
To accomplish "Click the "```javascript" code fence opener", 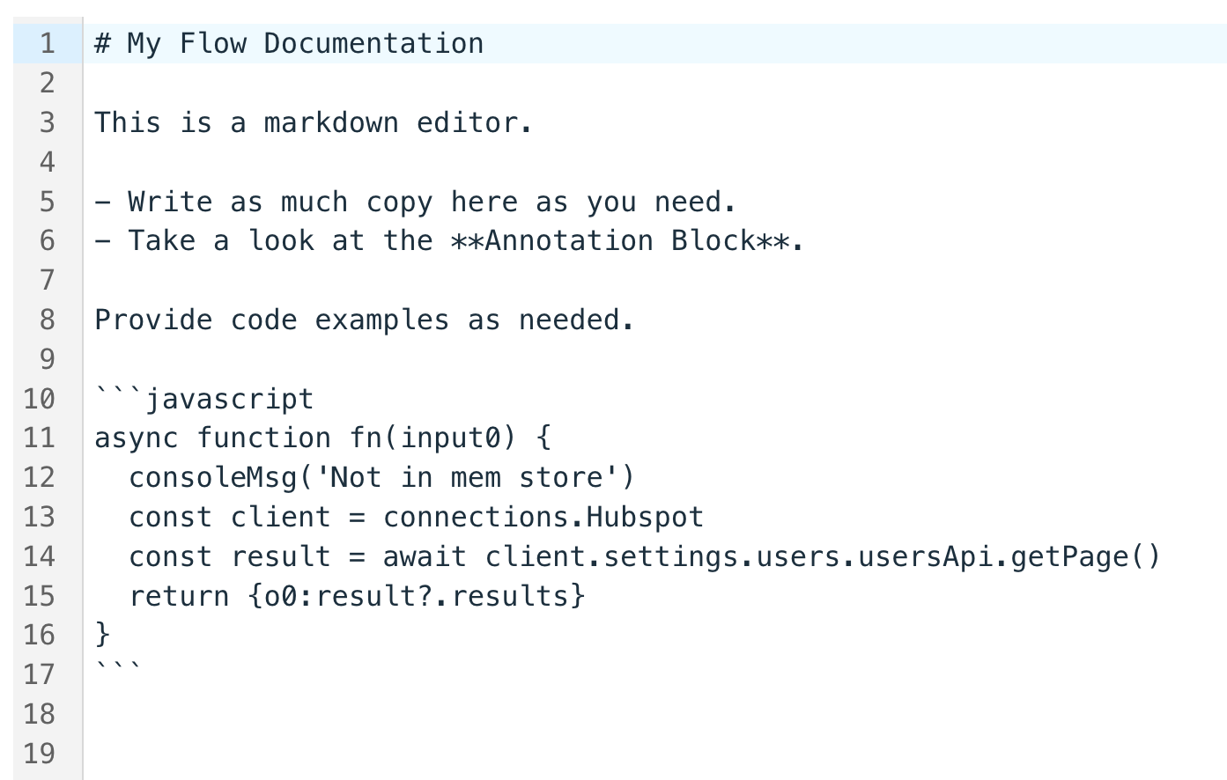I will [x=204, y=399].
